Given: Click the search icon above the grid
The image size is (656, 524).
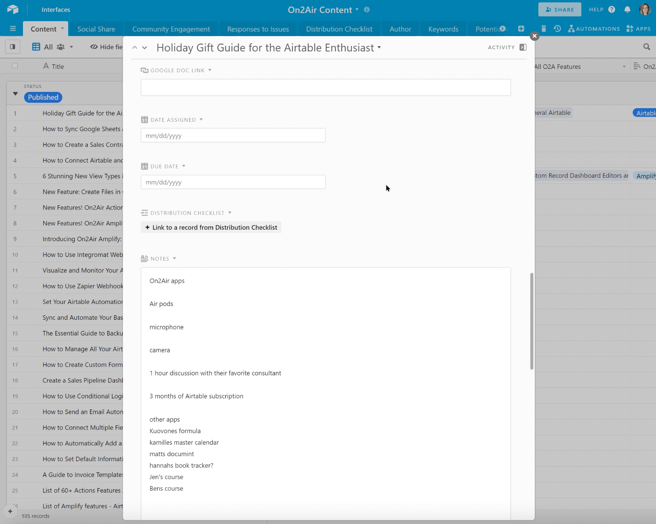Looking at the screenshot, I should point(647,47).
